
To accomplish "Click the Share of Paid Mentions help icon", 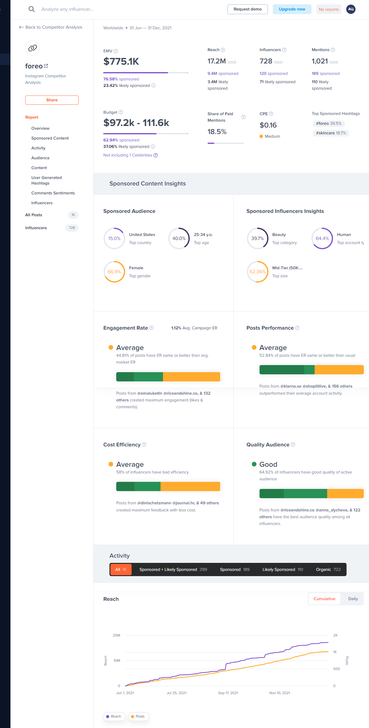I will tap(243, 117).
